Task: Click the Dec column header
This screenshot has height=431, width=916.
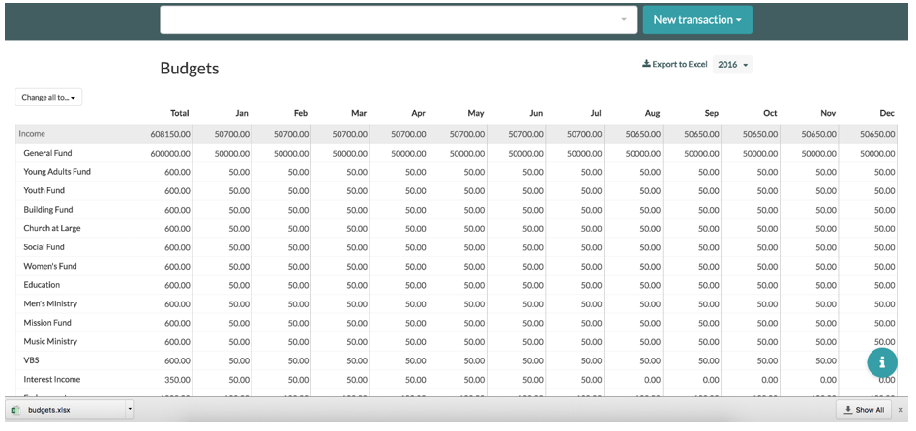Action: point(887,113)
